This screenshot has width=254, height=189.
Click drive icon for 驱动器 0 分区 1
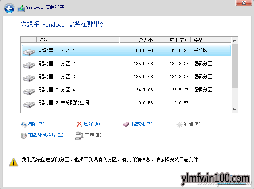point(29,52)
